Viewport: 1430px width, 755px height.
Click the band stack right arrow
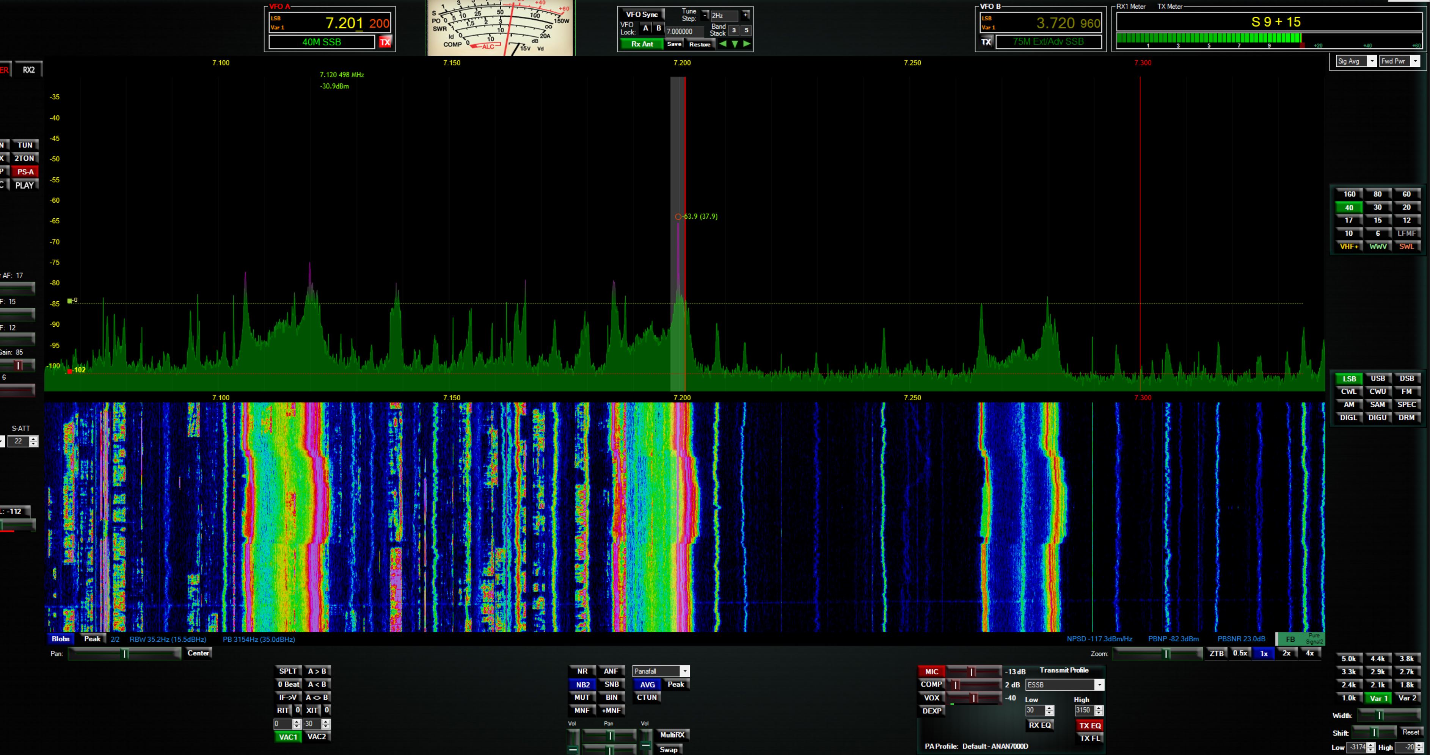(747, 44)
